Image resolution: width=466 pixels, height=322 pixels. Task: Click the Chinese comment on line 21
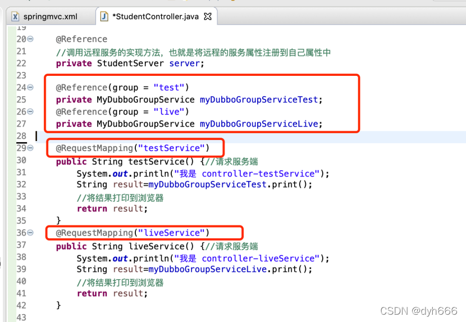tap(193, 53)
